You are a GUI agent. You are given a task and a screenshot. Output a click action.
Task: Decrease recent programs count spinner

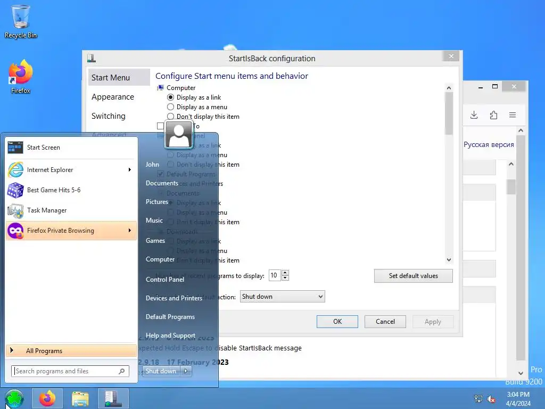285,278
